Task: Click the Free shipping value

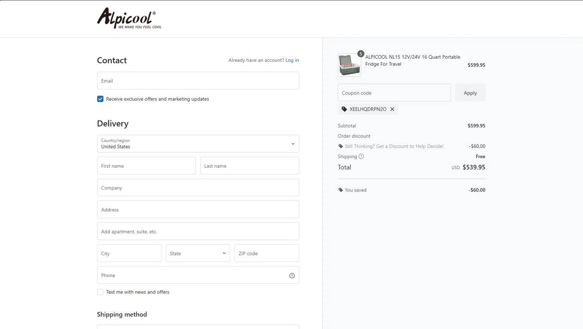Action: point(480,157)
